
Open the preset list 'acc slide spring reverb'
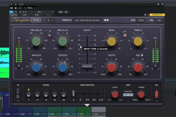87,20
